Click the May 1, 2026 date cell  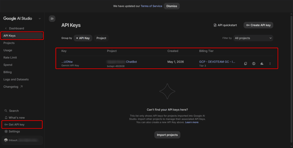(x=176, y=62)
